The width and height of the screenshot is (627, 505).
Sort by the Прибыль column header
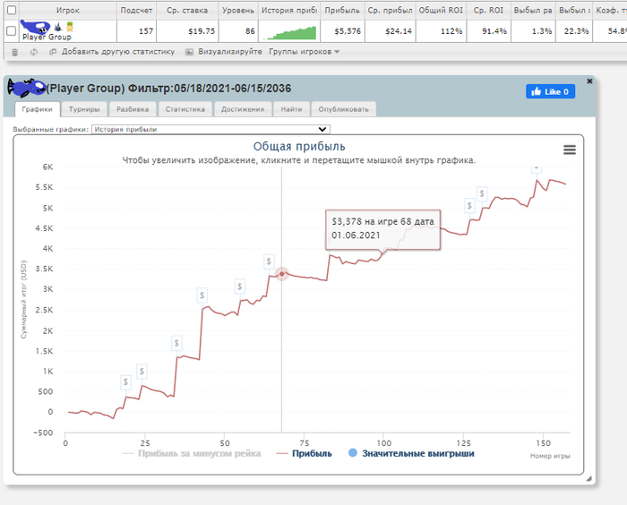click(342, 11)
